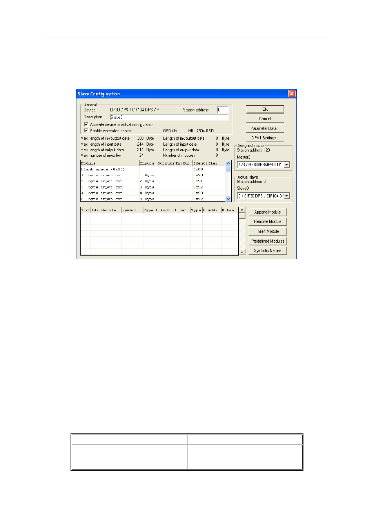Click module list scroll down arrow
Image resolution: width=374 pixels, height=530 pixels.
pos(228,199)
